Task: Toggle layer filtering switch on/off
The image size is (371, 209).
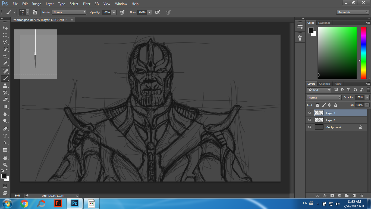Action: (368, 90)
